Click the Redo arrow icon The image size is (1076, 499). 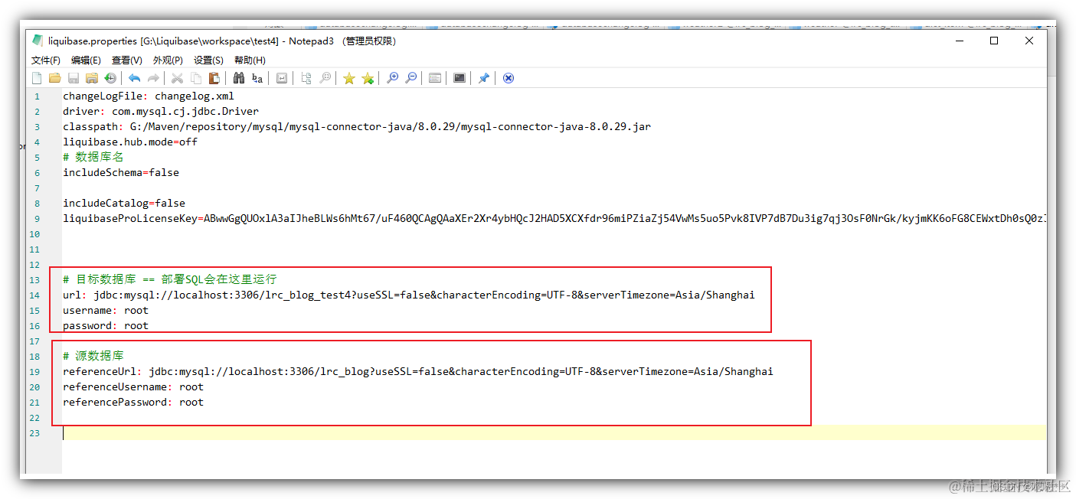coord(153,78)
